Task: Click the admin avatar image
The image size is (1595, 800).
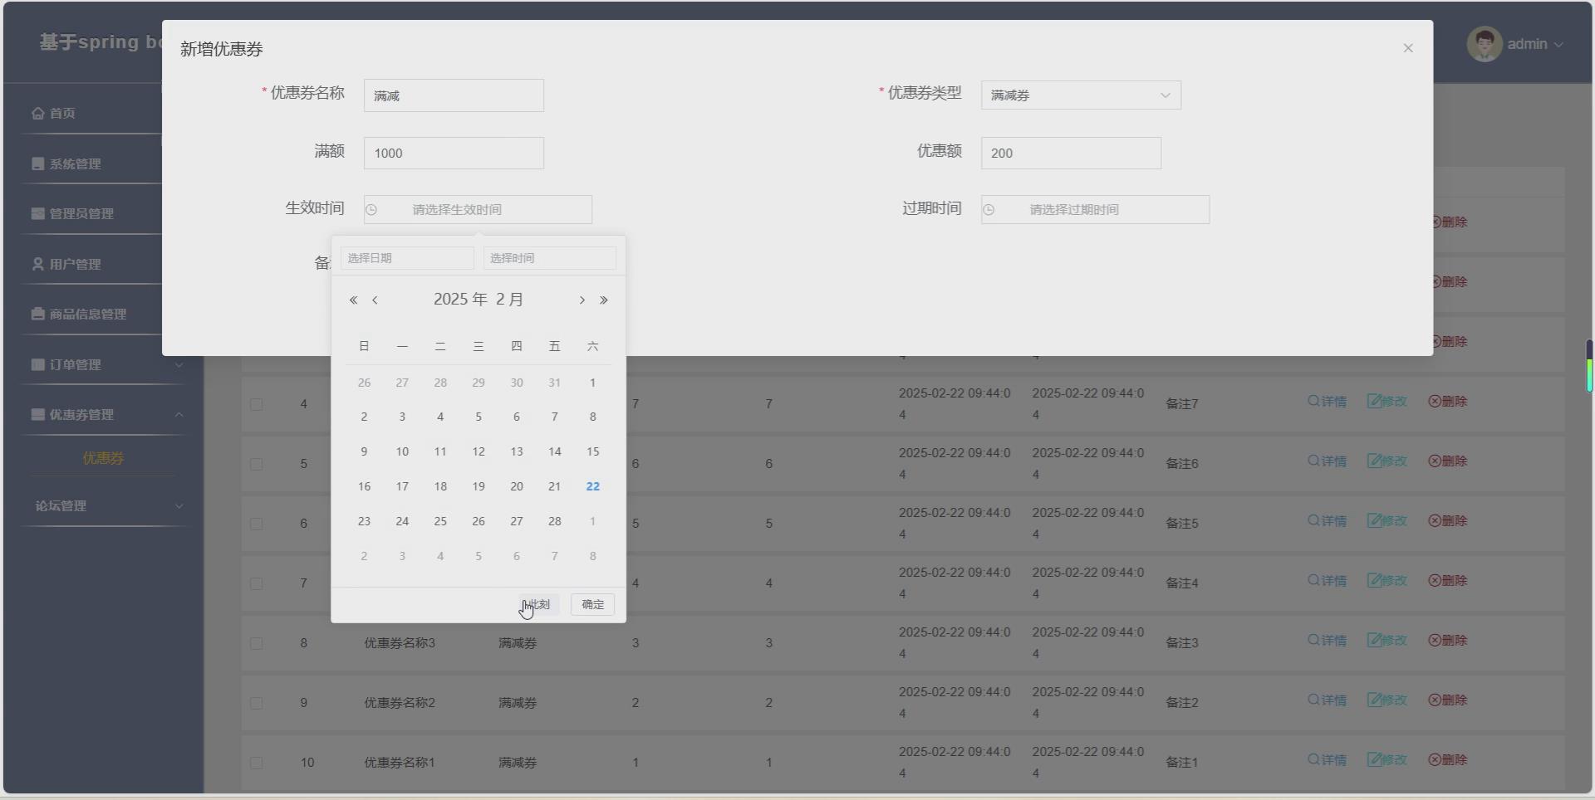Action: (1485, 44)
